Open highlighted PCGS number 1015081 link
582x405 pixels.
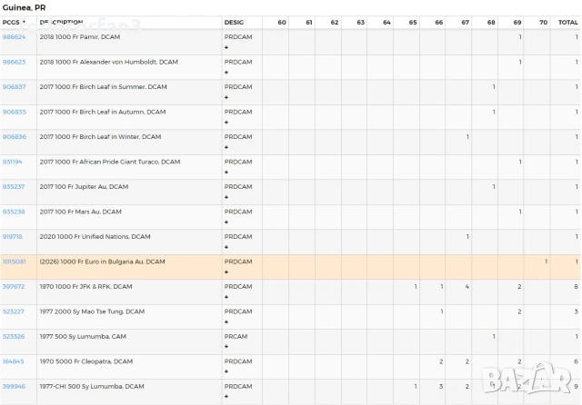tap(15, 262)
